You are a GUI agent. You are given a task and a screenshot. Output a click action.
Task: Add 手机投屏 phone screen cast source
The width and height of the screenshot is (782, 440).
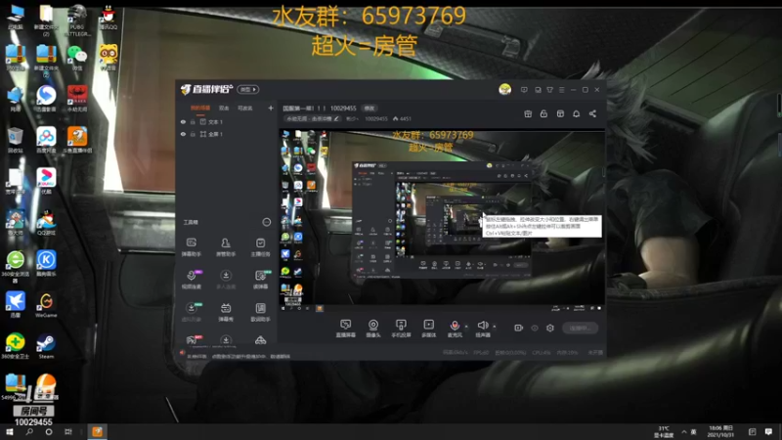point(401,329)
